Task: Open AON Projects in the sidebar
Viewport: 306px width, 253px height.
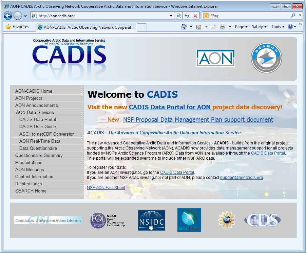Action: (29, 98)
